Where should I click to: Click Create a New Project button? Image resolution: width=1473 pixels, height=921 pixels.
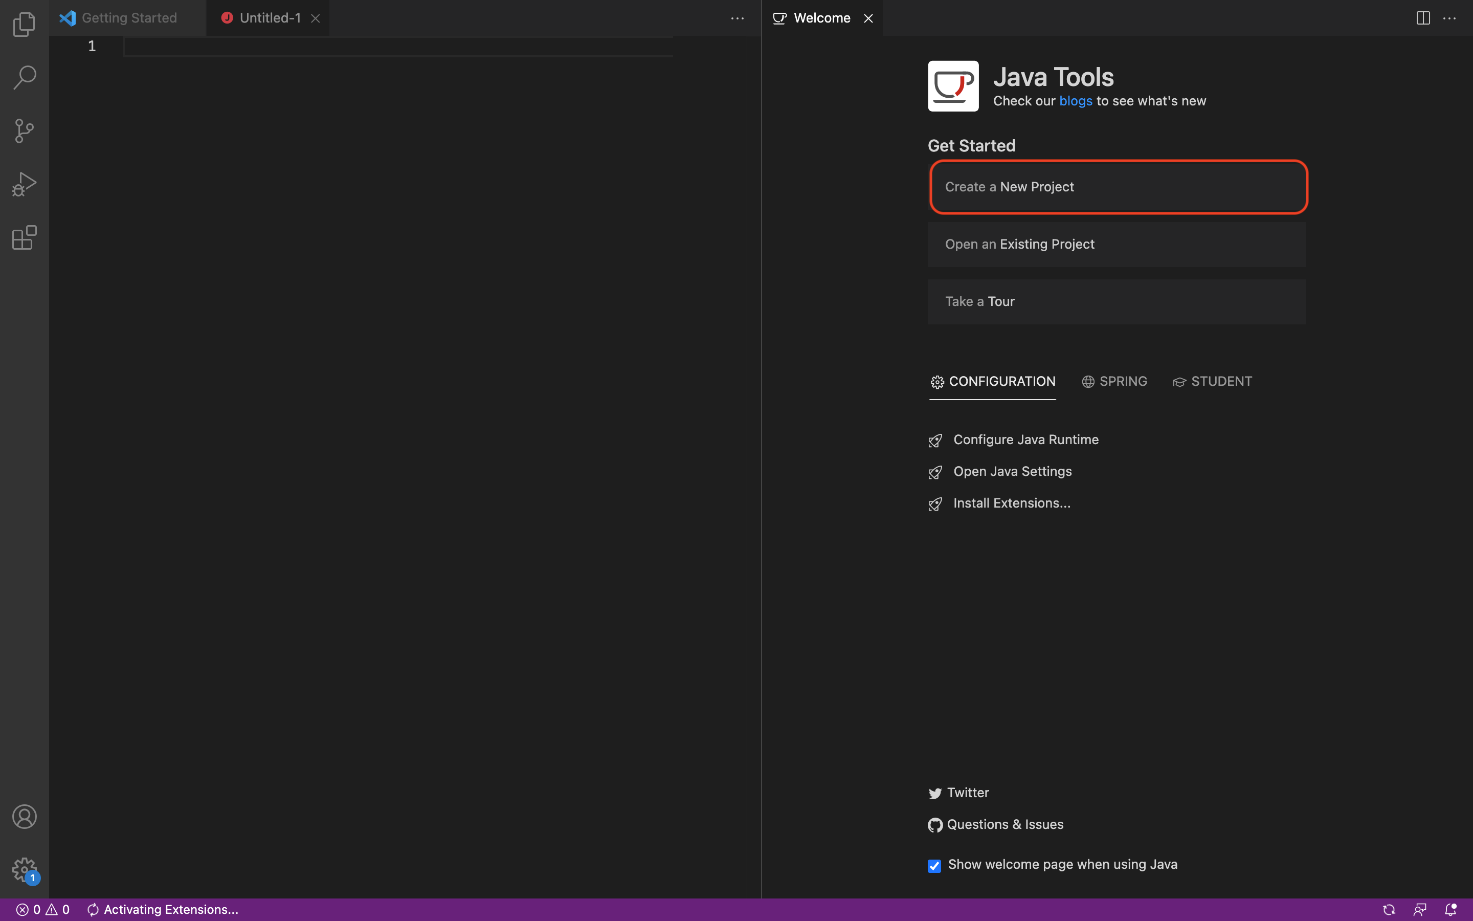pos(1118,187)
